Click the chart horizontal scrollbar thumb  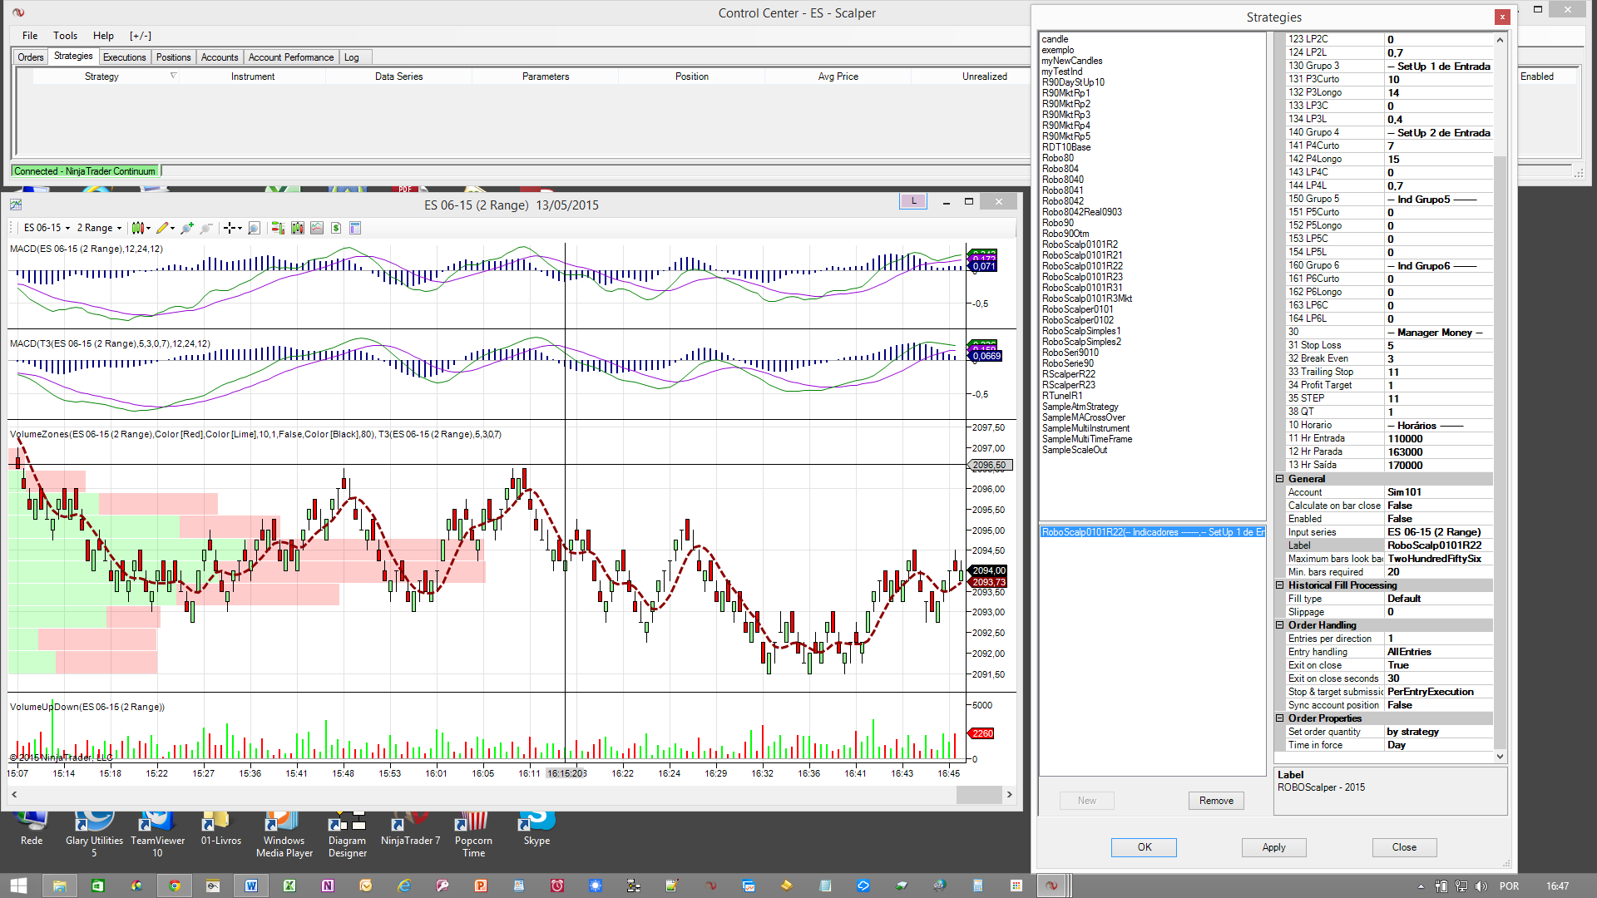[x=978, y=795]
